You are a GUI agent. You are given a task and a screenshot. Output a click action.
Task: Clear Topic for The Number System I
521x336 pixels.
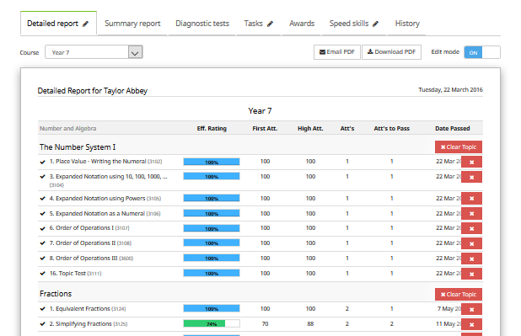coord(459,147)
